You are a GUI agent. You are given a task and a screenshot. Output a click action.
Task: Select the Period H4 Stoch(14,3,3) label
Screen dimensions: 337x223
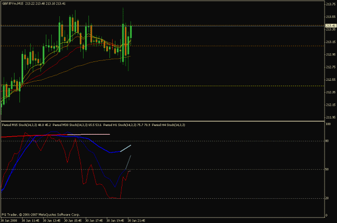coord(168,125)
